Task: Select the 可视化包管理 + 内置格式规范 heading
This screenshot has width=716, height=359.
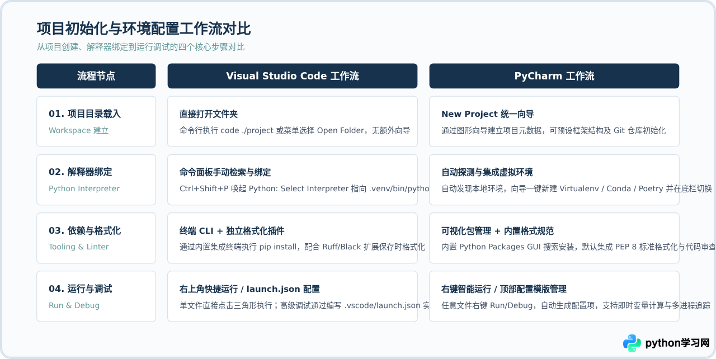Action: (x=498, y=230)
